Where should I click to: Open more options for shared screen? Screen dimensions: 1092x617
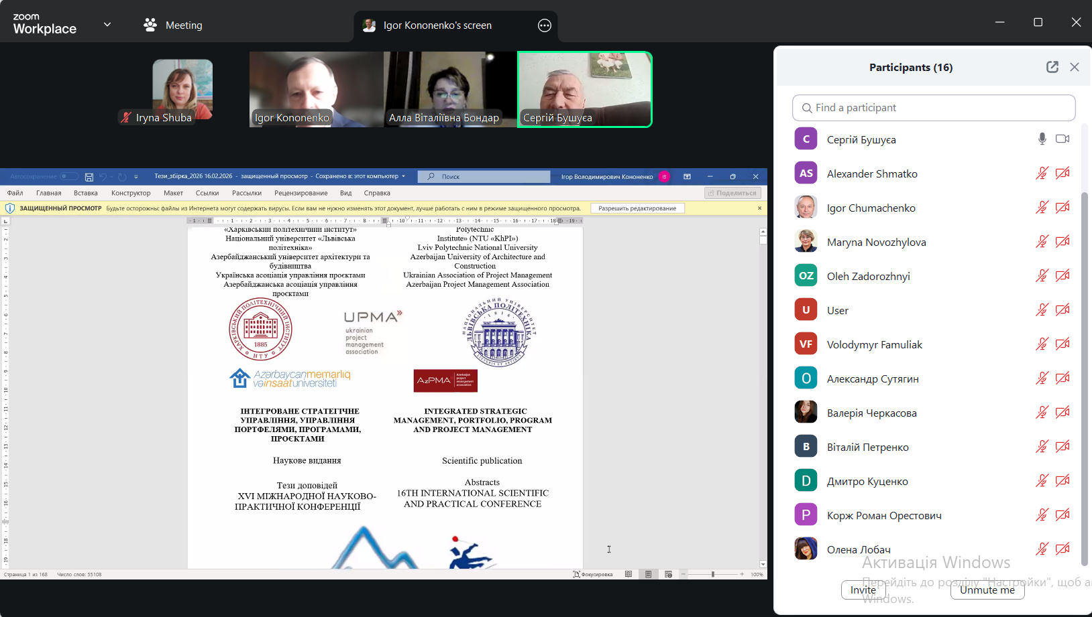click(544, 25)
